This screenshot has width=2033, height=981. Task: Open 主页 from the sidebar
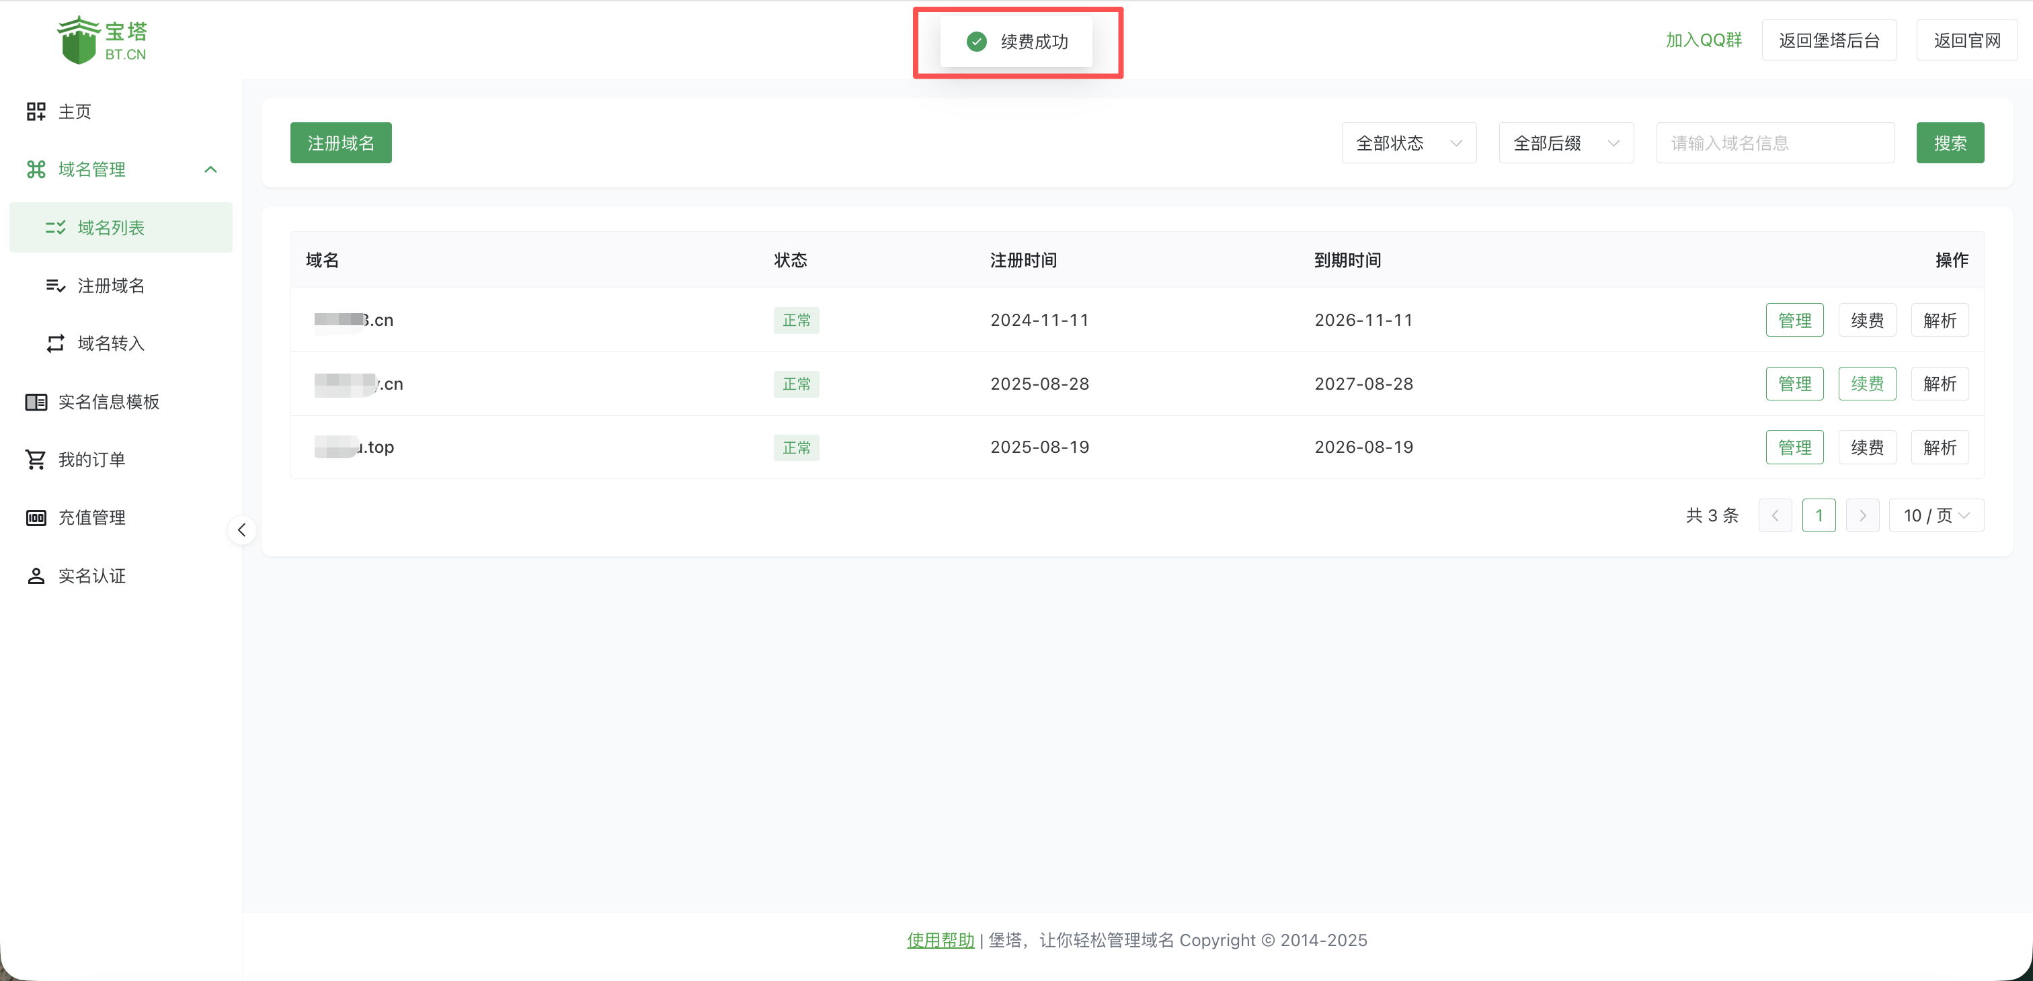pyautogui.click(x=75, y=111)
